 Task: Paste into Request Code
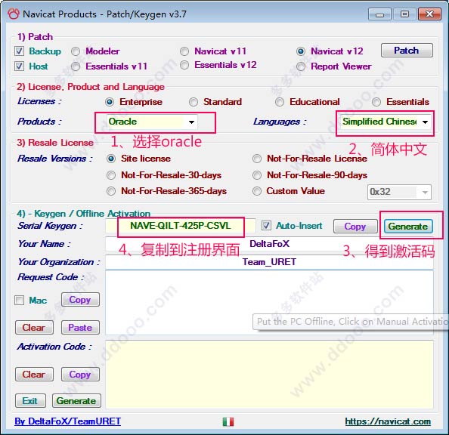click(x=80, y=328)
